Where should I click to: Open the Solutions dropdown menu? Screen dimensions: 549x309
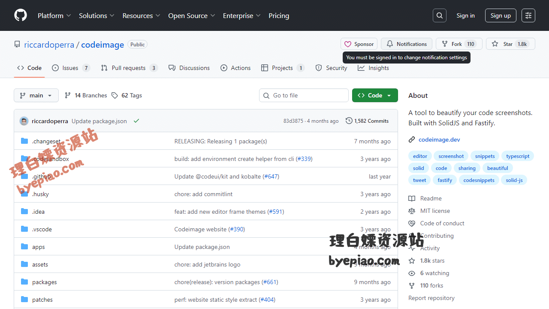[x=97, y=15]
